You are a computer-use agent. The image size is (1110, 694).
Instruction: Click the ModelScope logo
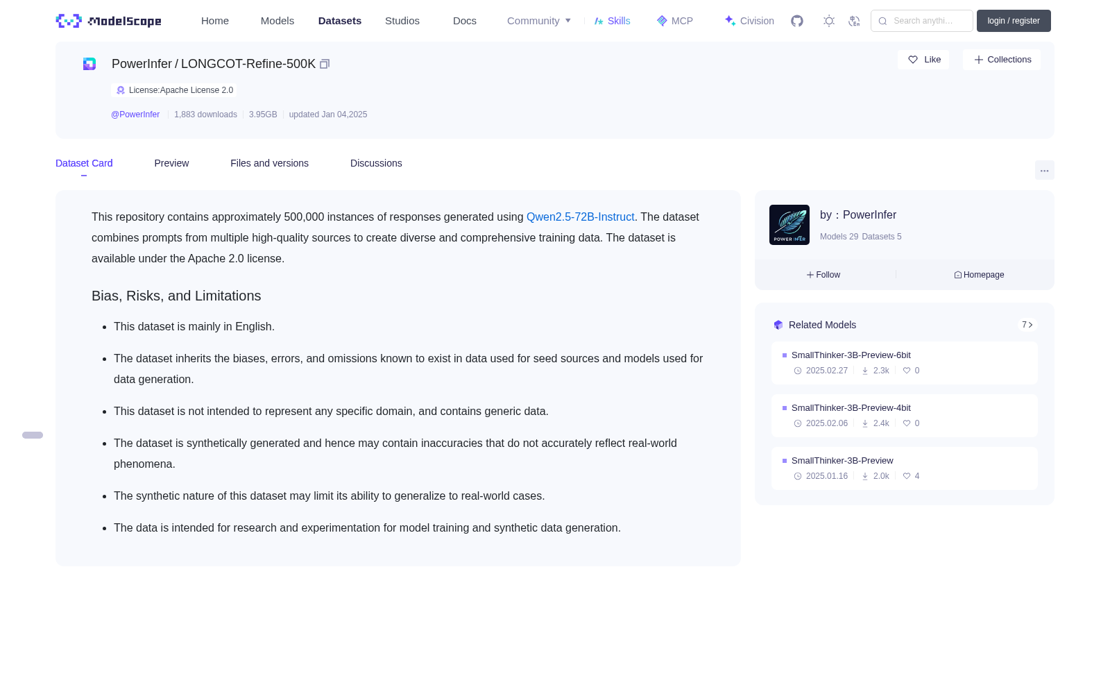tap(109, 21)
